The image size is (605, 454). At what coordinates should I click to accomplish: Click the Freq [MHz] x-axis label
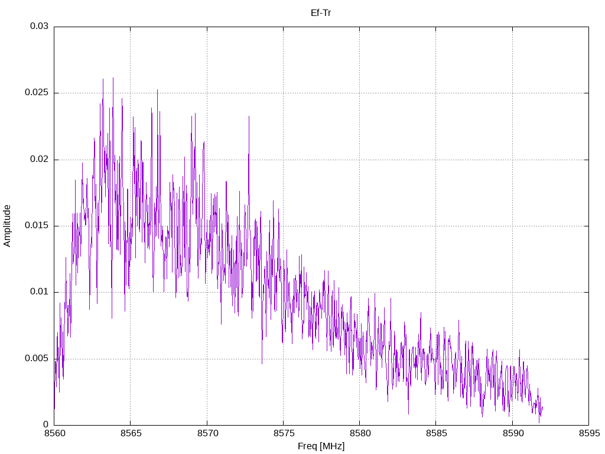(x=321, y=446)
